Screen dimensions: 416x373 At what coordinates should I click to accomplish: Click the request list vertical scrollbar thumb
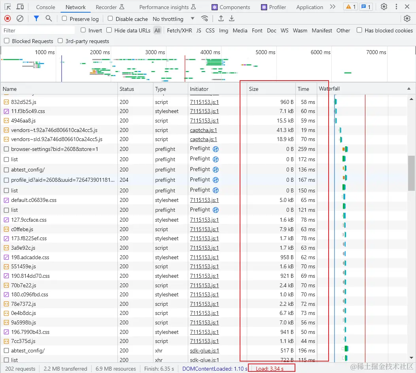411,173
